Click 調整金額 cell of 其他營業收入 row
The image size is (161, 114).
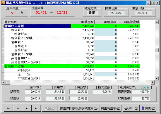coord(106,58)
